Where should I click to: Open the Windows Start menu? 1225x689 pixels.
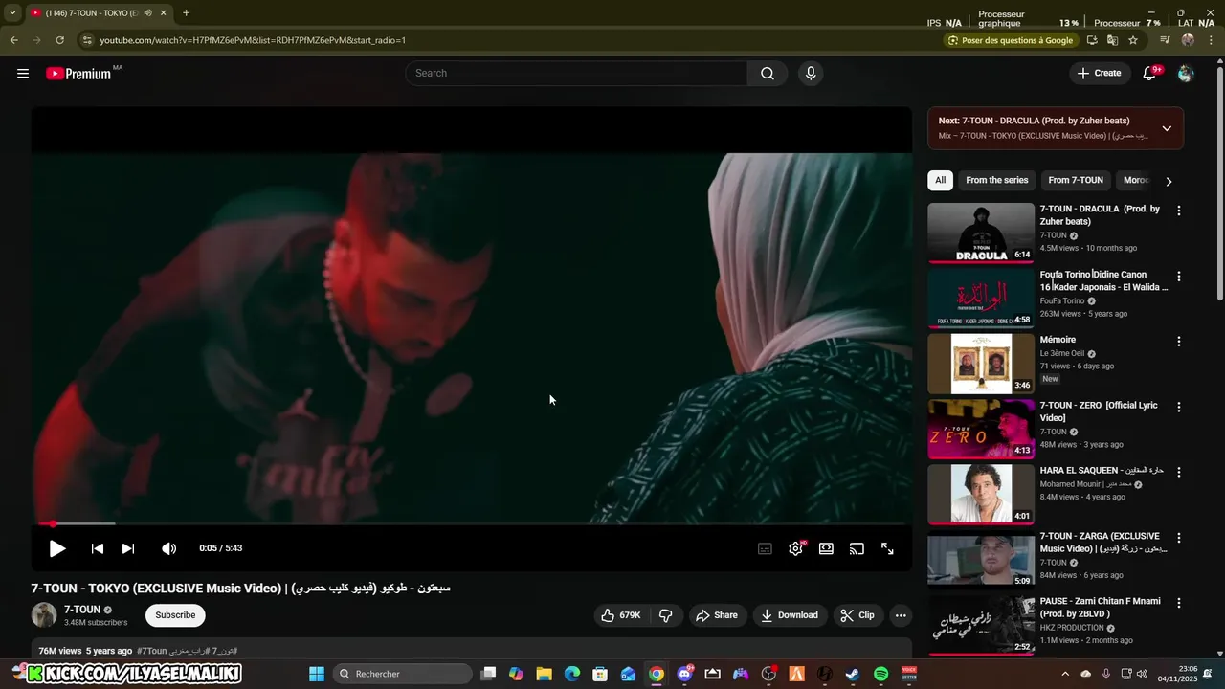pos(317,674)
